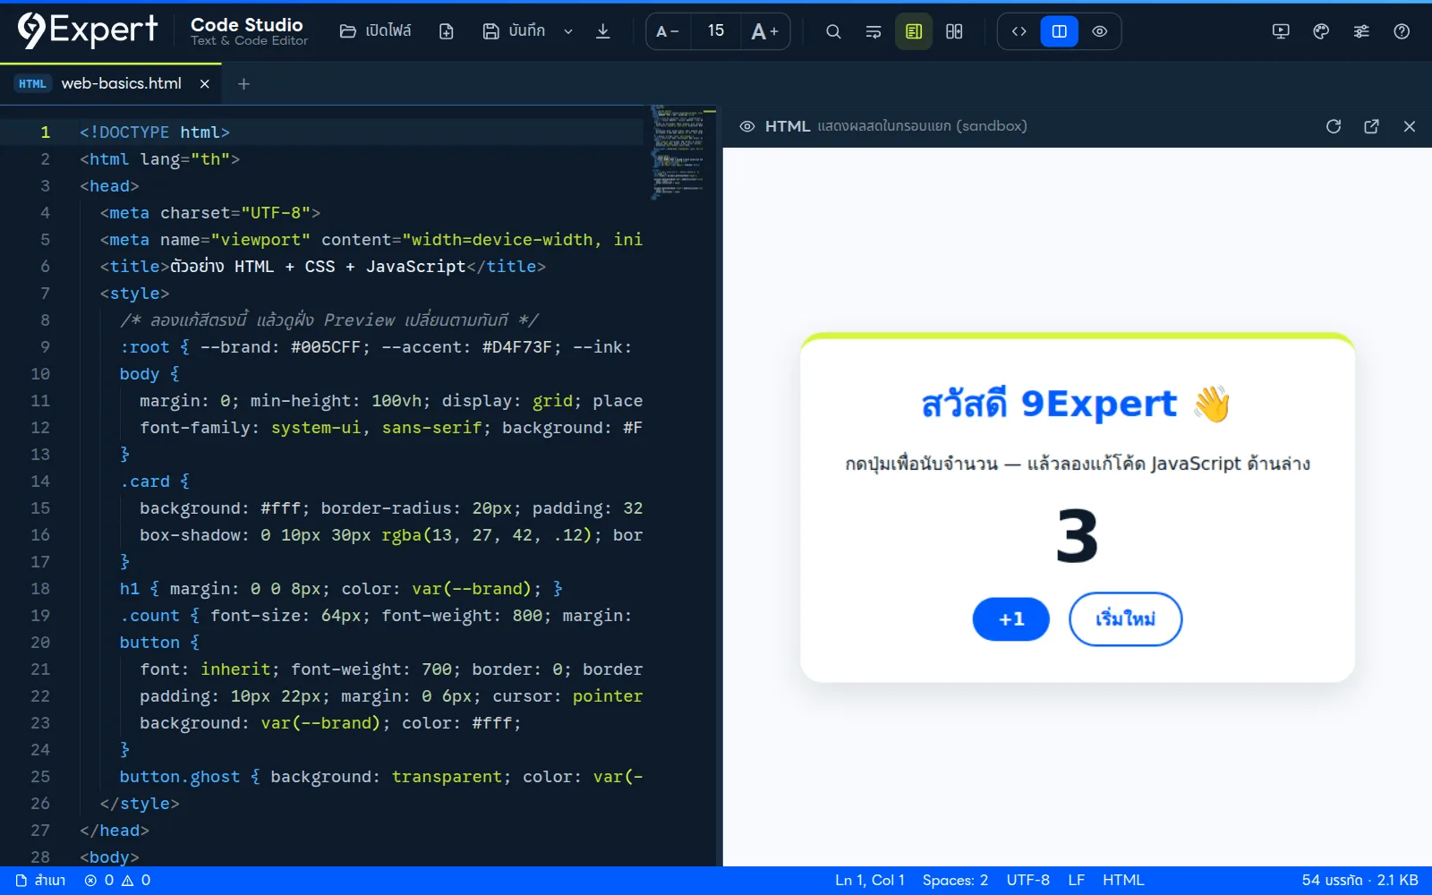Show warnings count in the status bar
This screenshot has width=1432, height=895.
point(136,881)
